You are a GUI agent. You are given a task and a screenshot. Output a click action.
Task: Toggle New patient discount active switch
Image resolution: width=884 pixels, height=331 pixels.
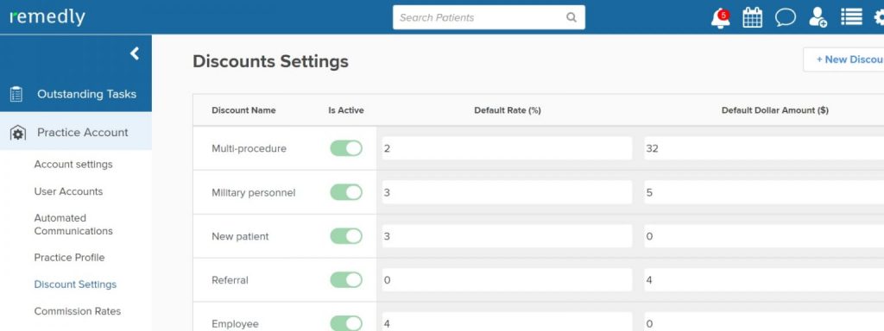[x=346, y=236]
